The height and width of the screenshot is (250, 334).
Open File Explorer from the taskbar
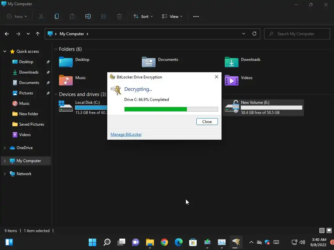pos(150,242)
